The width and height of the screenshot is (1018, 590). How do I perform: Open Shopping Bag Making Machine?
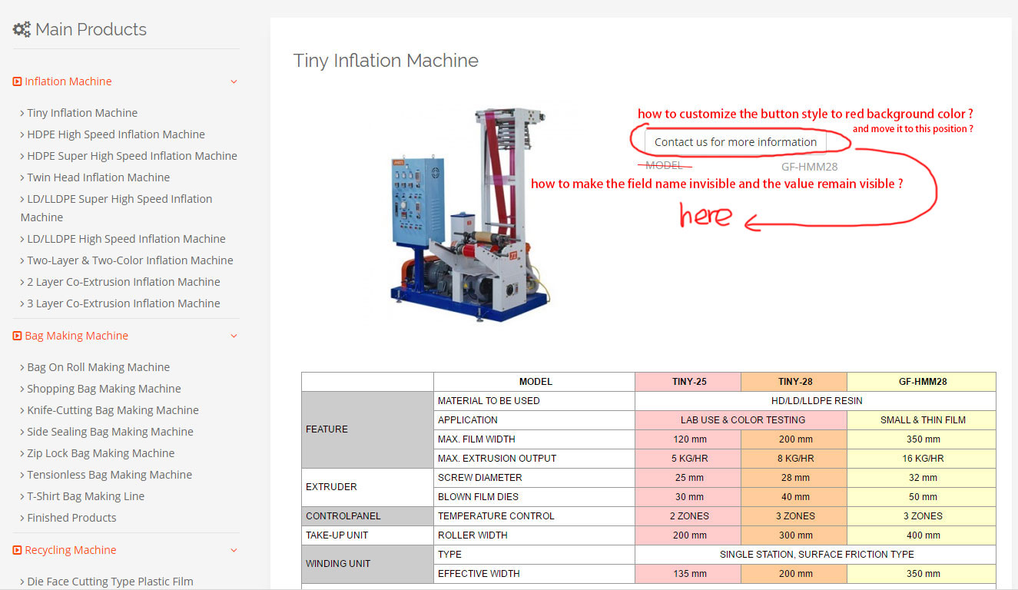pyautogui.click(x=104, y=389)
